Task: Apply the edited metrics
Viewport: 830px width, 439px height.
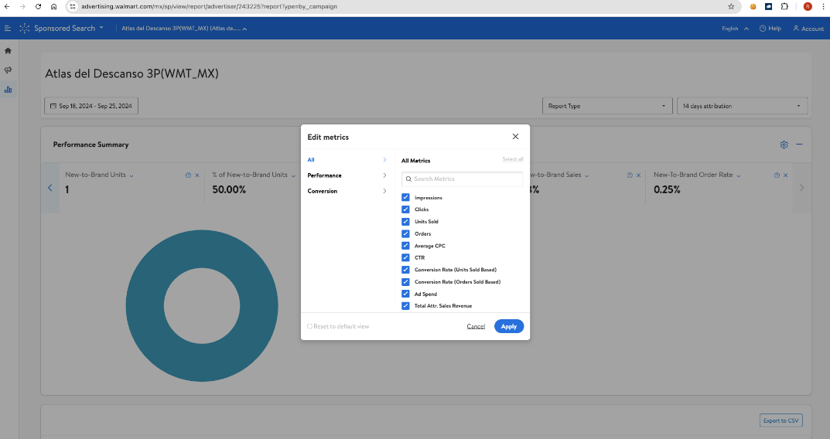Action: point(509,326)
